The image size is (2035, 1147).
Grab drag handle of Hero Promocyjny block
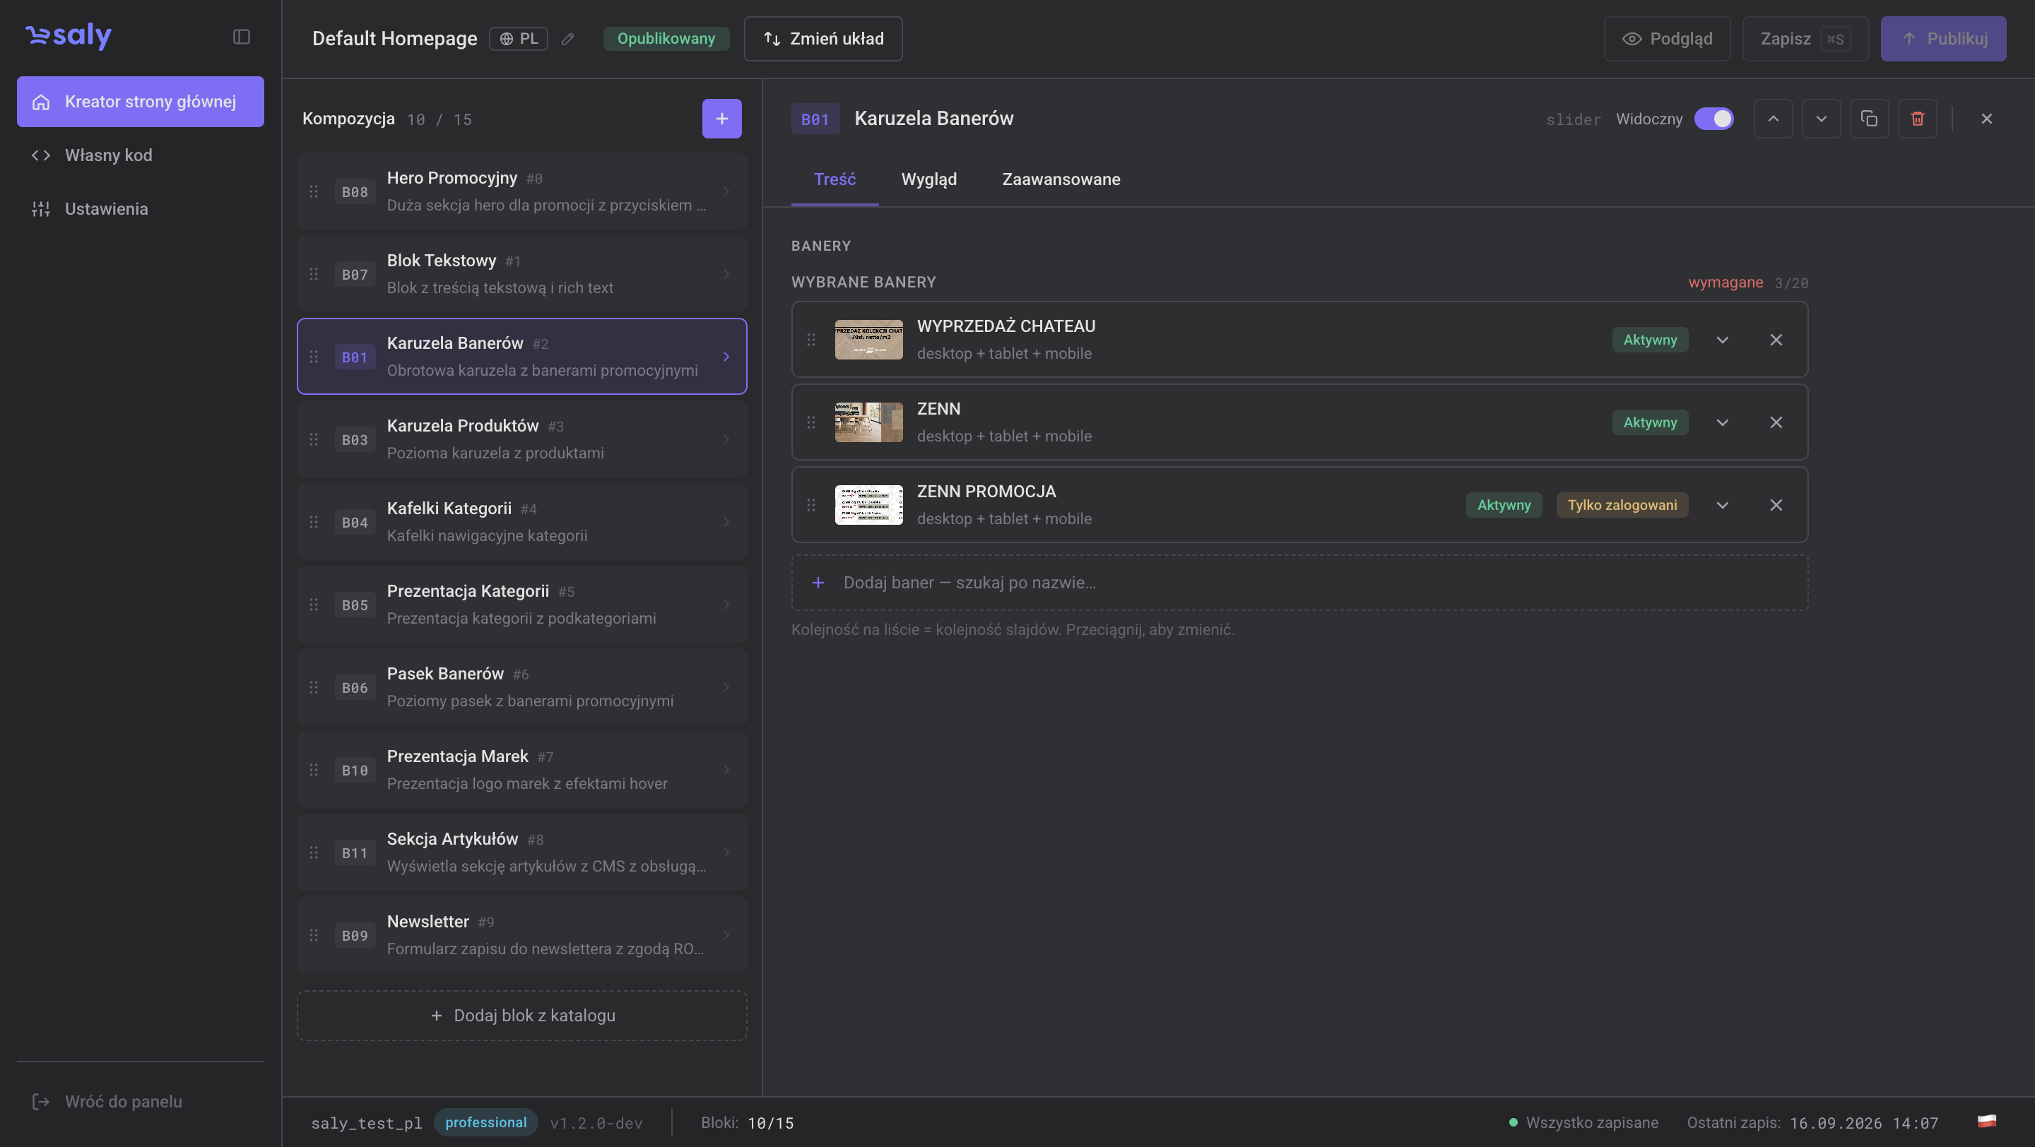click(x=314, y=192)
